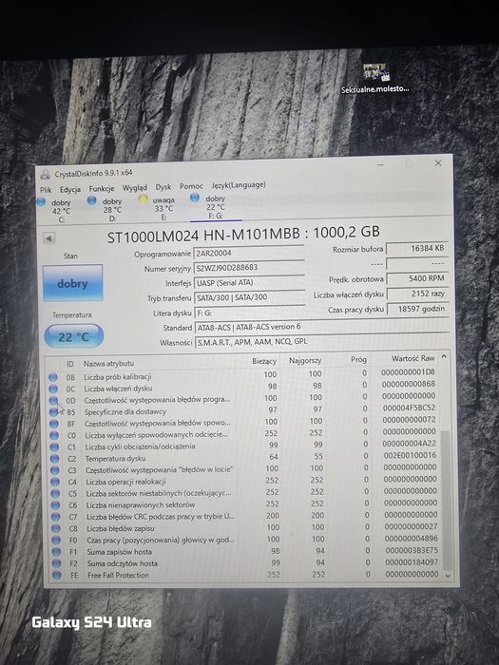
Task: Click the Własności field with S.M.A.R.T.
Action: 322,342
